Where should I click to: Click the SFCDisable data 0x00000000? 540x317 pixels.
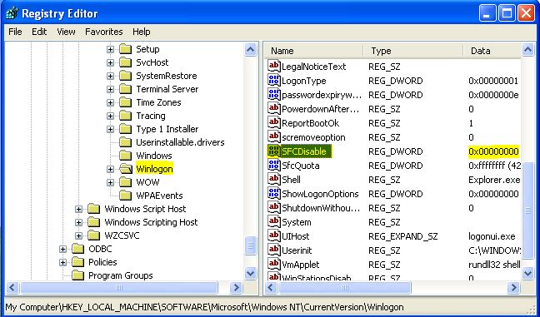click(x=493, y=151)
